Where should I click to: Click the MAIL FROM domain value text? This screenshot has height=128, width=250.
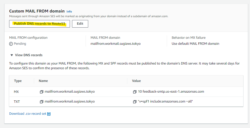pyautogui.click(x=116, y=44)
